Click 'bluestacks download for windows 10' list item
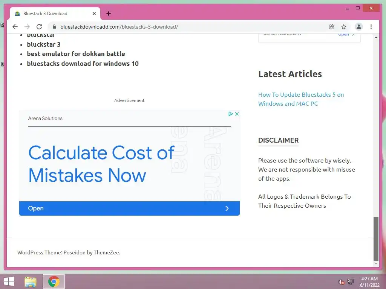The image size is (386, 289). tap(83, 64)
